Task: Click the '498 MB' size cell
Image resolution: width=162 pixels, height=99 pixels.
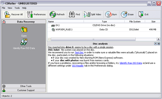Action: tap(153, 30)
